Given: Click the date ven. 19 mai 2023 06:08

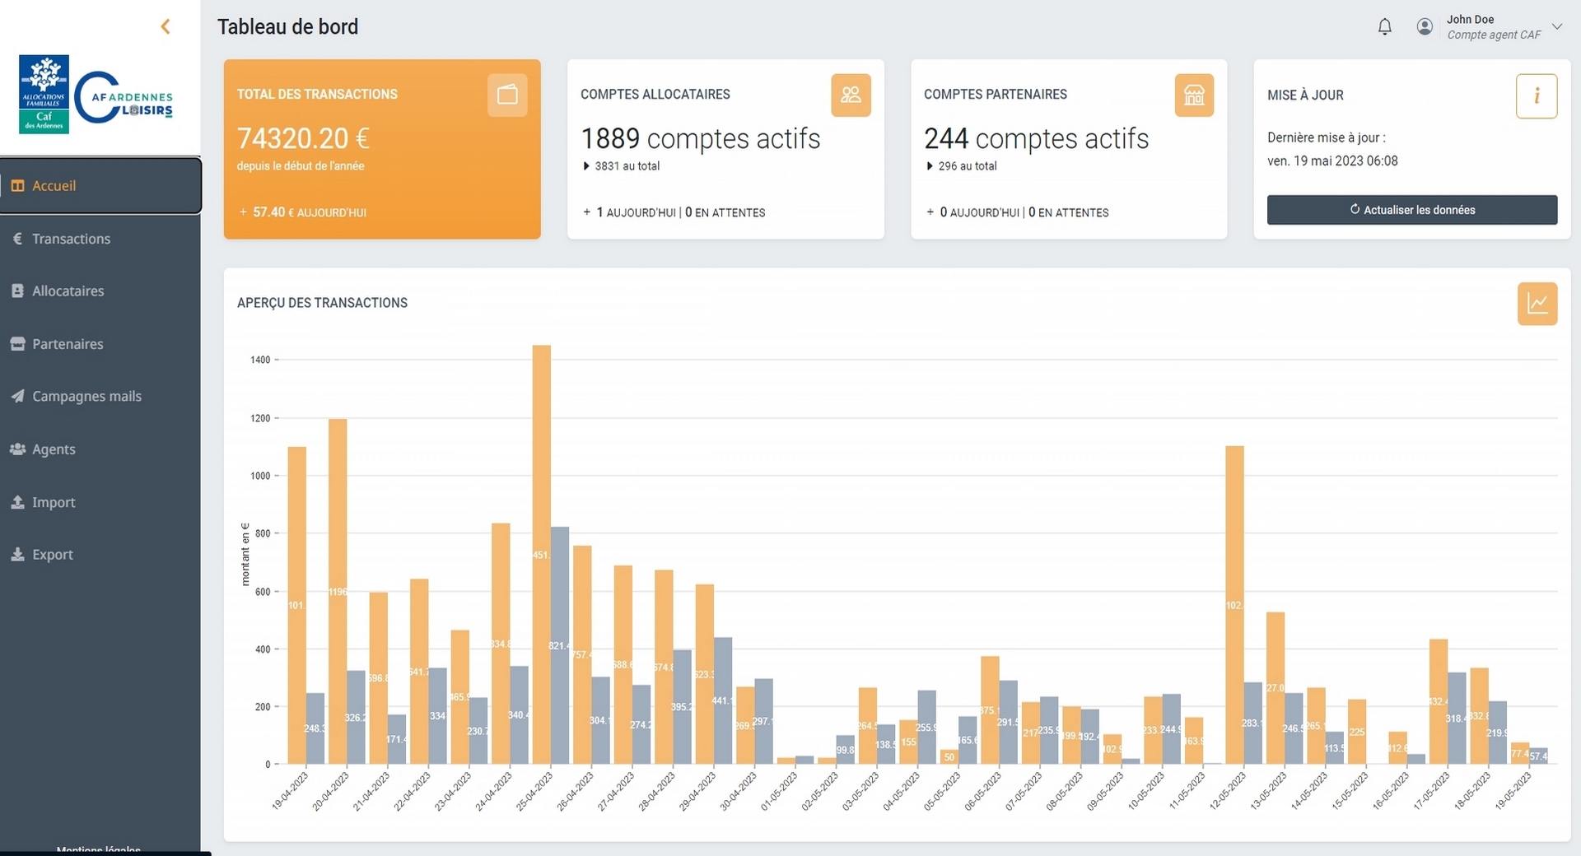Looking at the screenshot, I should coord(1332,160).
